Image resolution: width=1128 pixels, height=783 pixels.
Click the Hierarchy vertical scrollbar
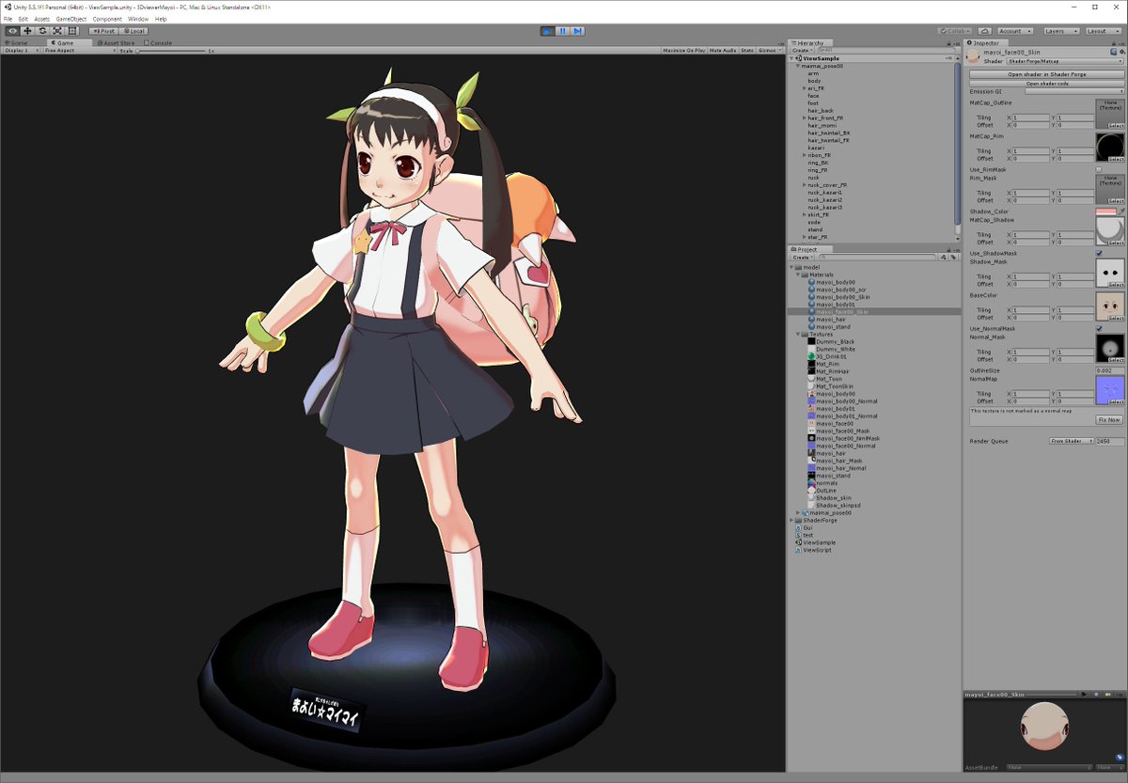(958, 141)
